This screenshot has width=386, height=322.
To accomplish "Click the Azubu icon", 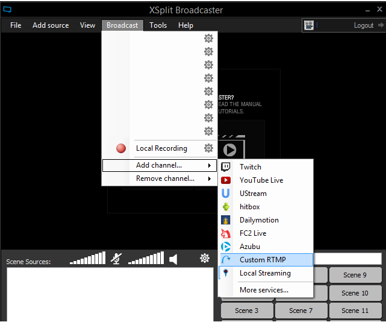I will pos(226,247).
